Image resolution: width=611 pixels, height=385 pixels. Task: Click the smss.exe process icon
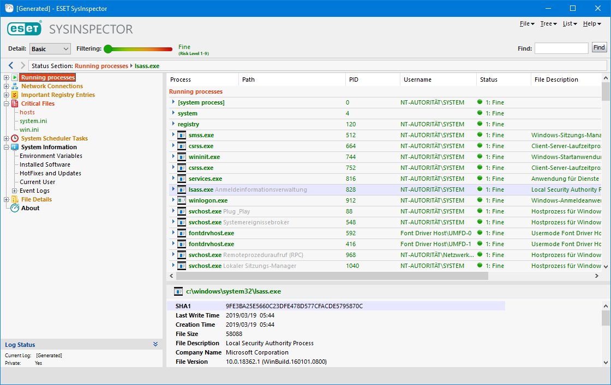click(x=182, y=136)
